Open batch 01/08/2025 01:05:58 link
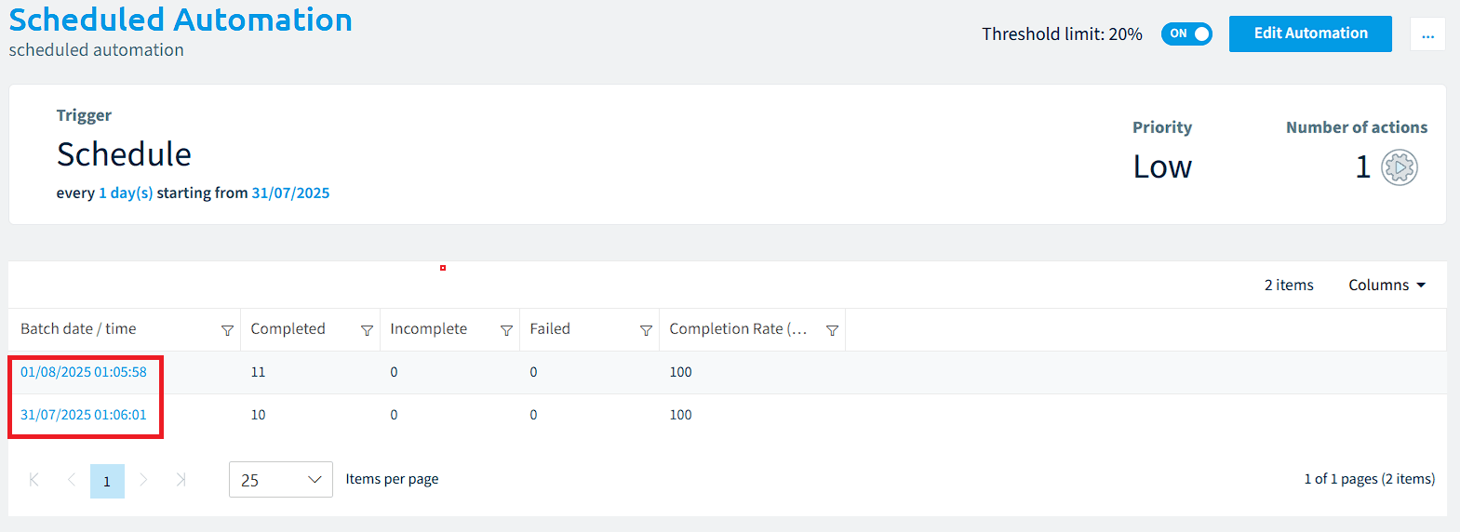Viewport: 1460px width, 532px height. [84, 372]
